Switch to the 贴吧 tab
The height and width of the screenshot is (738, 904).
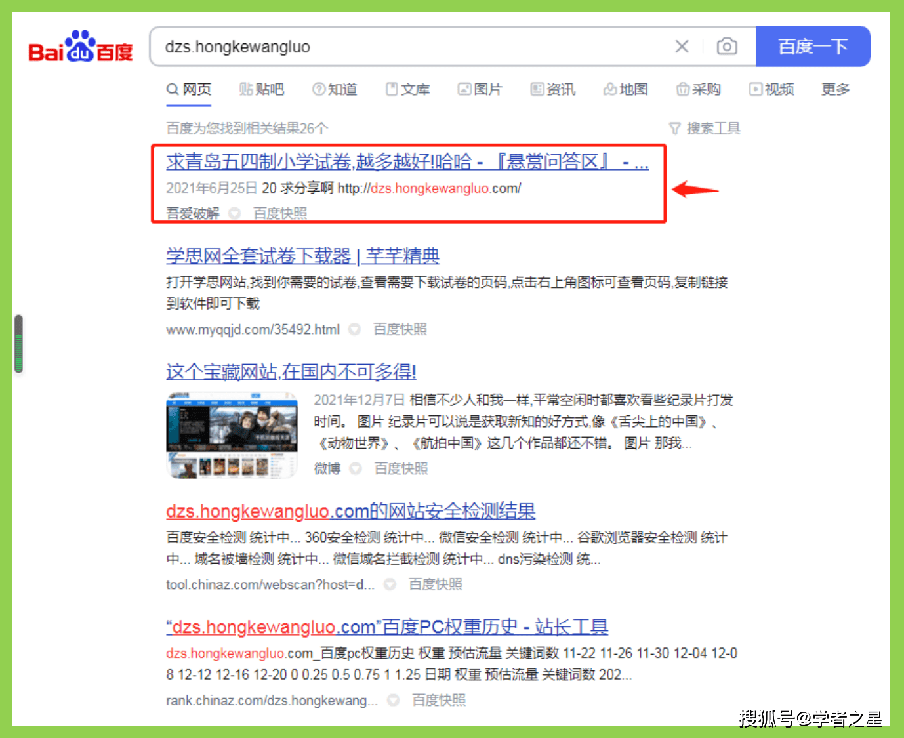pos(262,89)
